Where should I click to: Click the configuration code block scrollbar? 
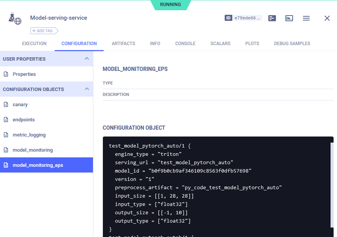tap(332, 185)
